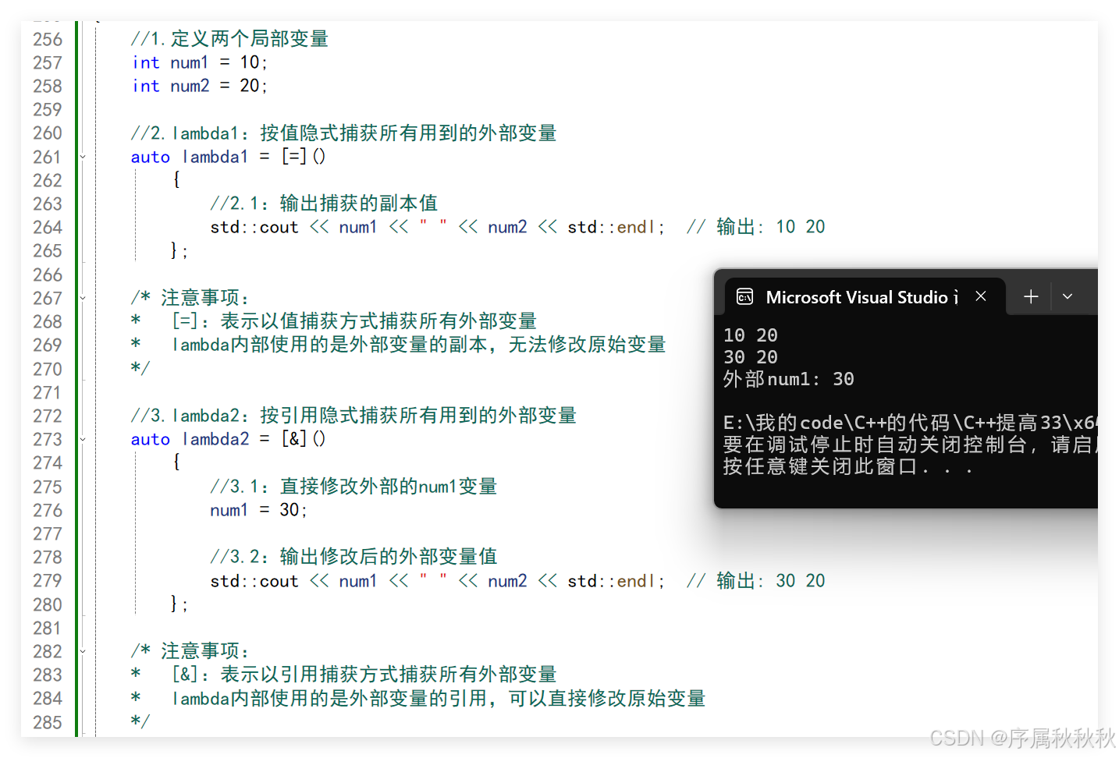
Task: Click the 'int num1 = 10;' line
Action: (x=200, y=62)
